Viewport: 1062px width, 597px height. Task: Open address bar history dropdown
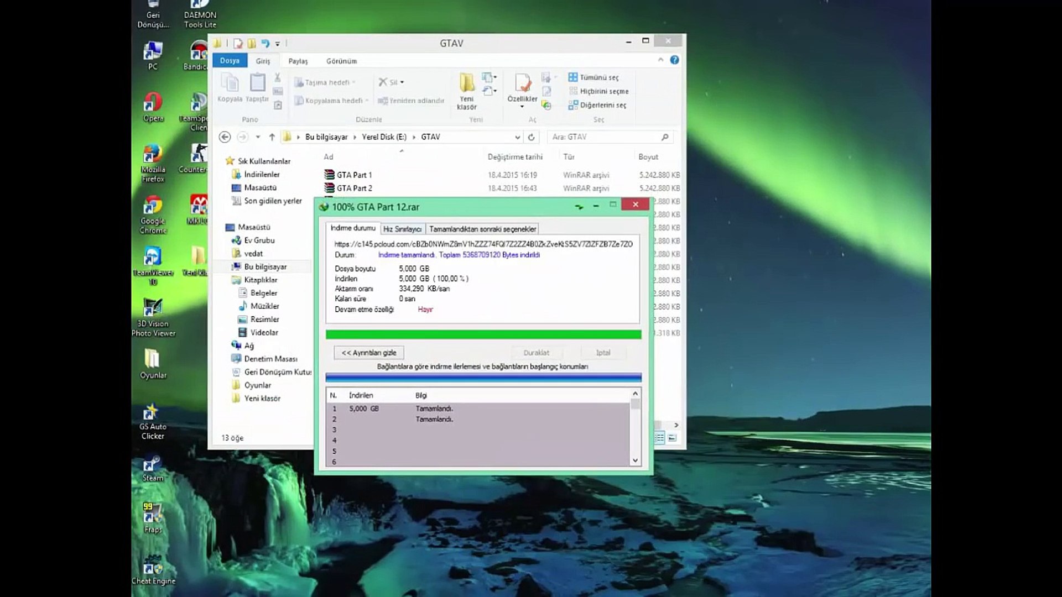[517, 137]
